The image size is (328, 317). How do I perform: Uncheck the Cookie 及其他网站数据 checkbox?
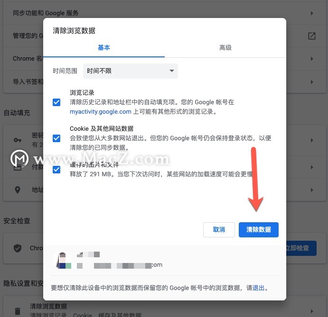pos(56,138)
